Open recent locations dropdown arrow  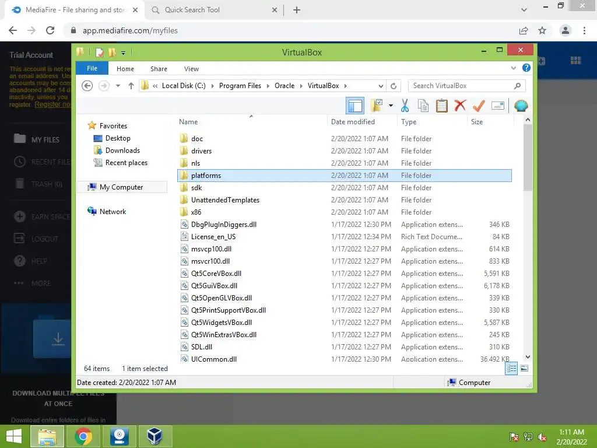click(118, 86)
